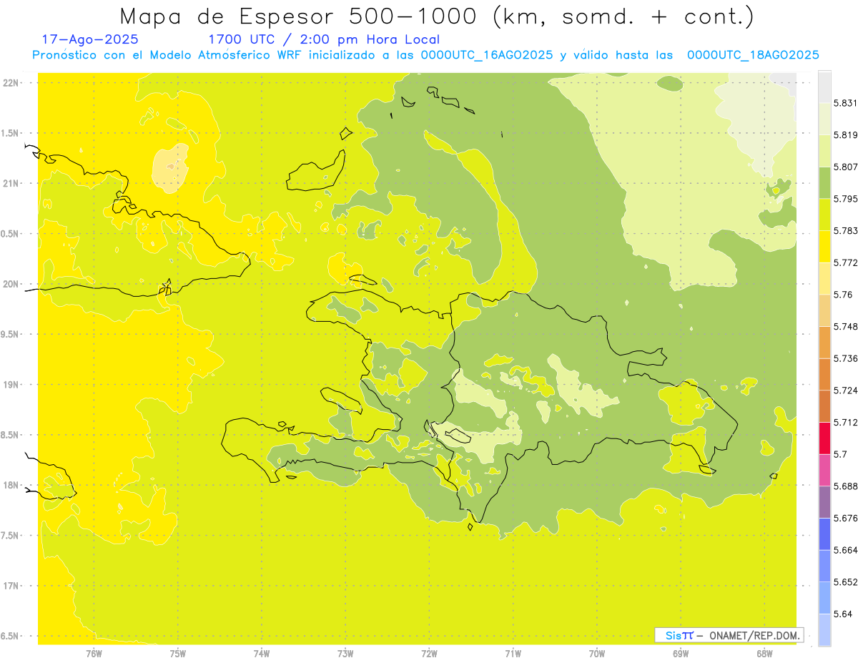Viewport: 858px width, 663px height.
Task: Select the purple legend swatch between 5.676 and 5.688
Action: point(824,502)
